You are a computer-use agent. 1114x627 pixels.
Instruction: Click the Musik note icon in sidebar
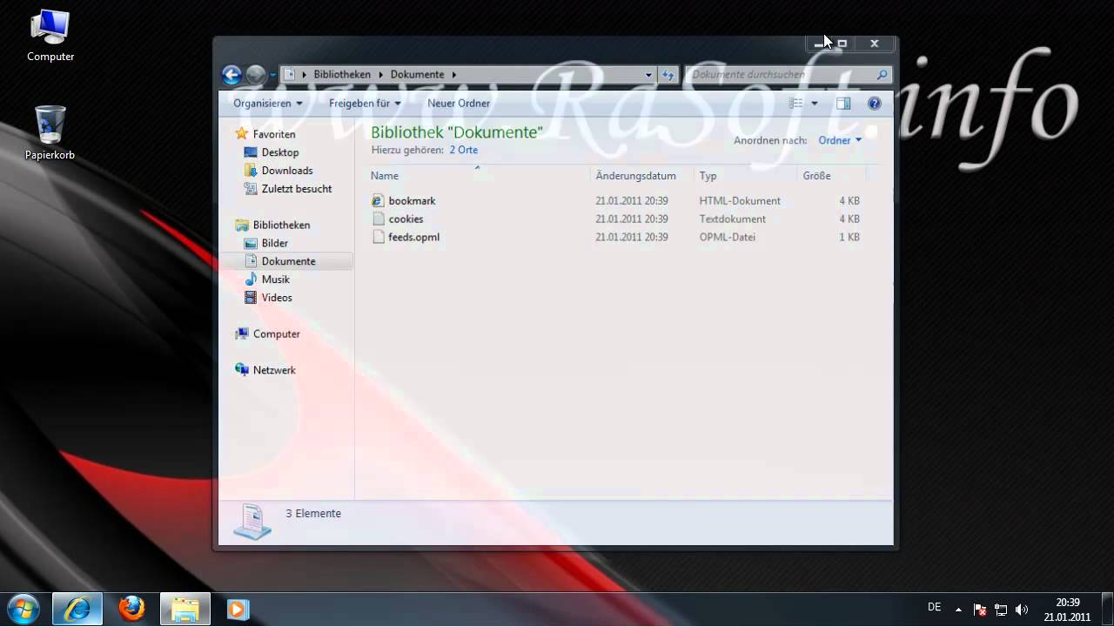(x=251, y=280)
